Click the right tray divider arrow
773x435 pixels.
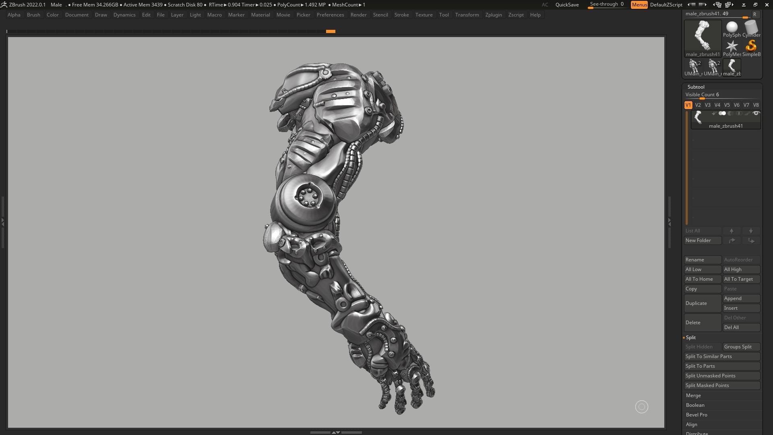click(x=669, y=222)
